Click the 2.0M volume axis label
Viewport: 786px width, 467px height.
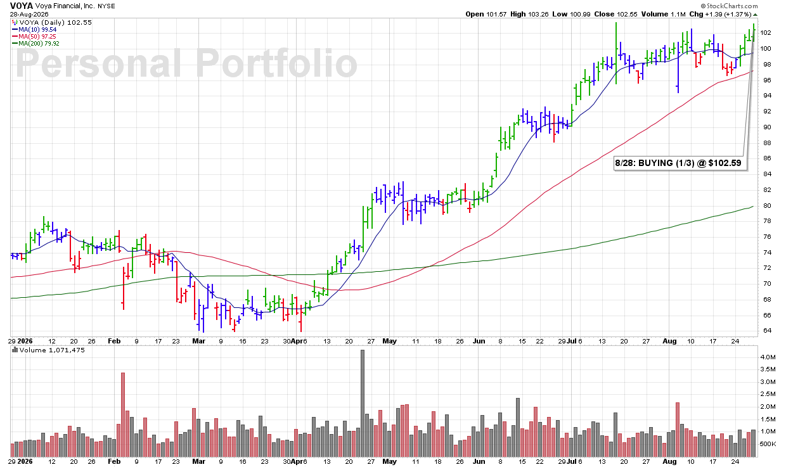(768, 407)
